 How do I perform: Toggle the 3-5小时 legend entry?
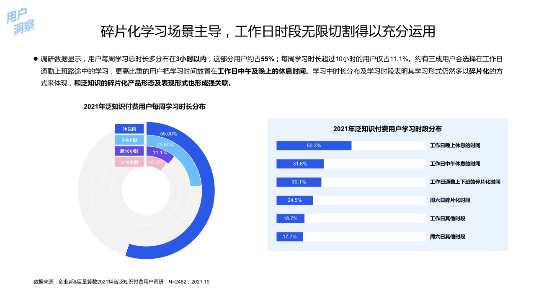130,139
